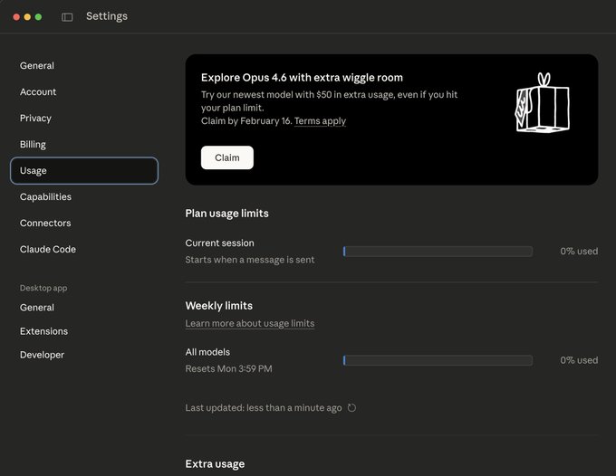Open Claude Code settings
This screenshot has height=476, width=616.
coord(48,250)
